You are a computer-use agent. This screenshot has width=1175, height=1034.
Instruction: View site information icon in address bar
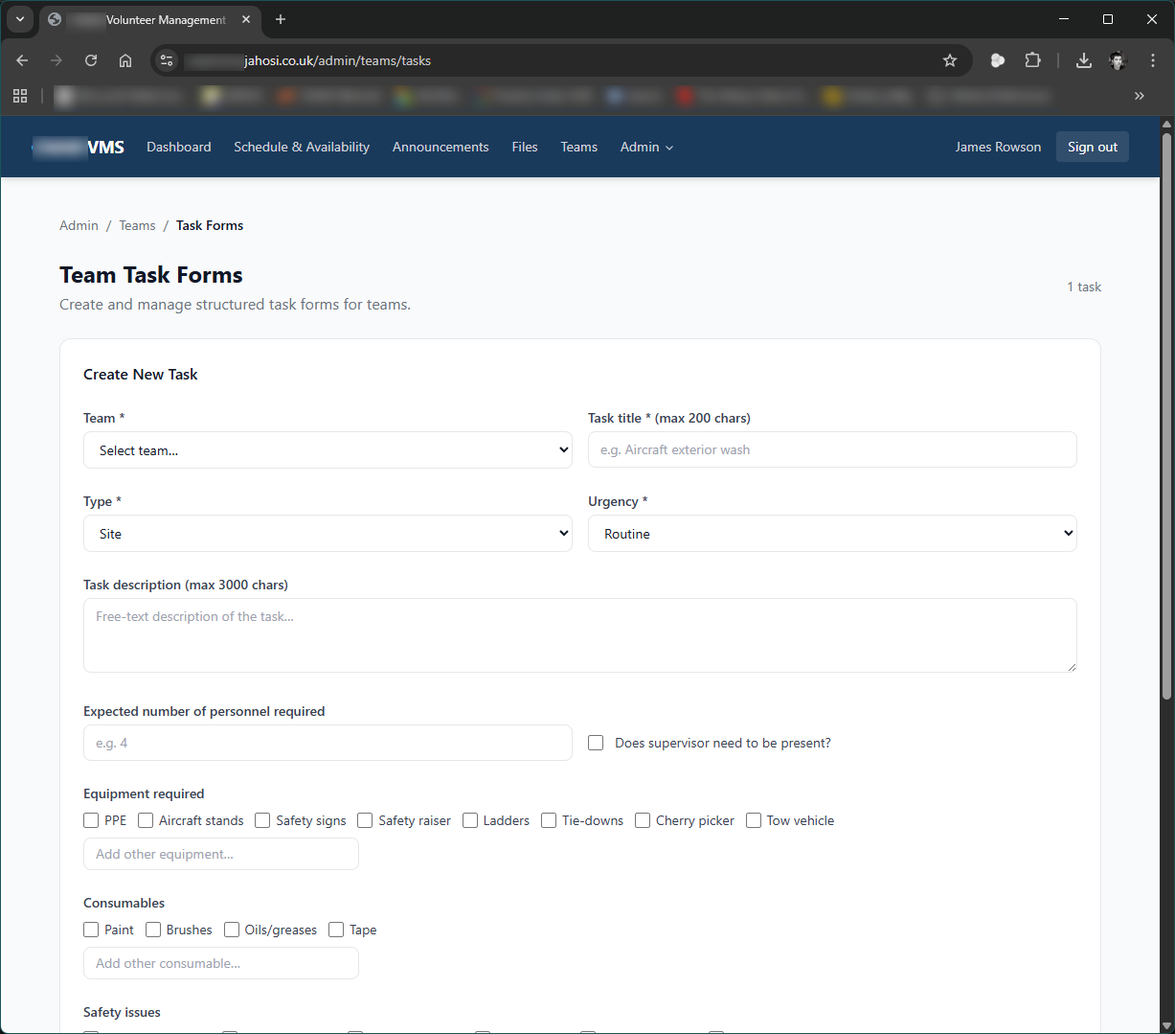[x=167, y=60]
